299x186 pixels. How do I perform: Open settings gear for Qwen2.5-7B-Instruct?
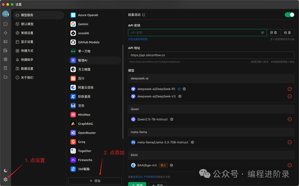pos(172,119)
